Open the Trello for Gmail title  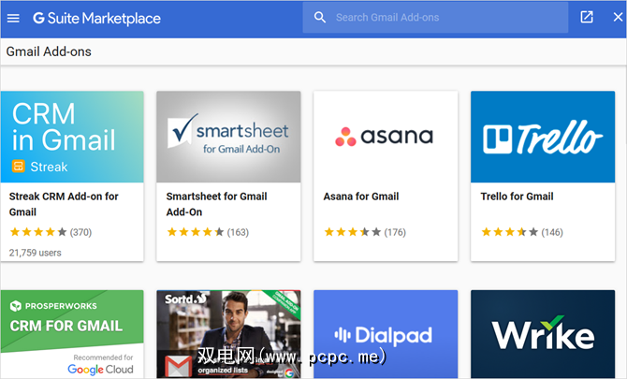point(517,197)
